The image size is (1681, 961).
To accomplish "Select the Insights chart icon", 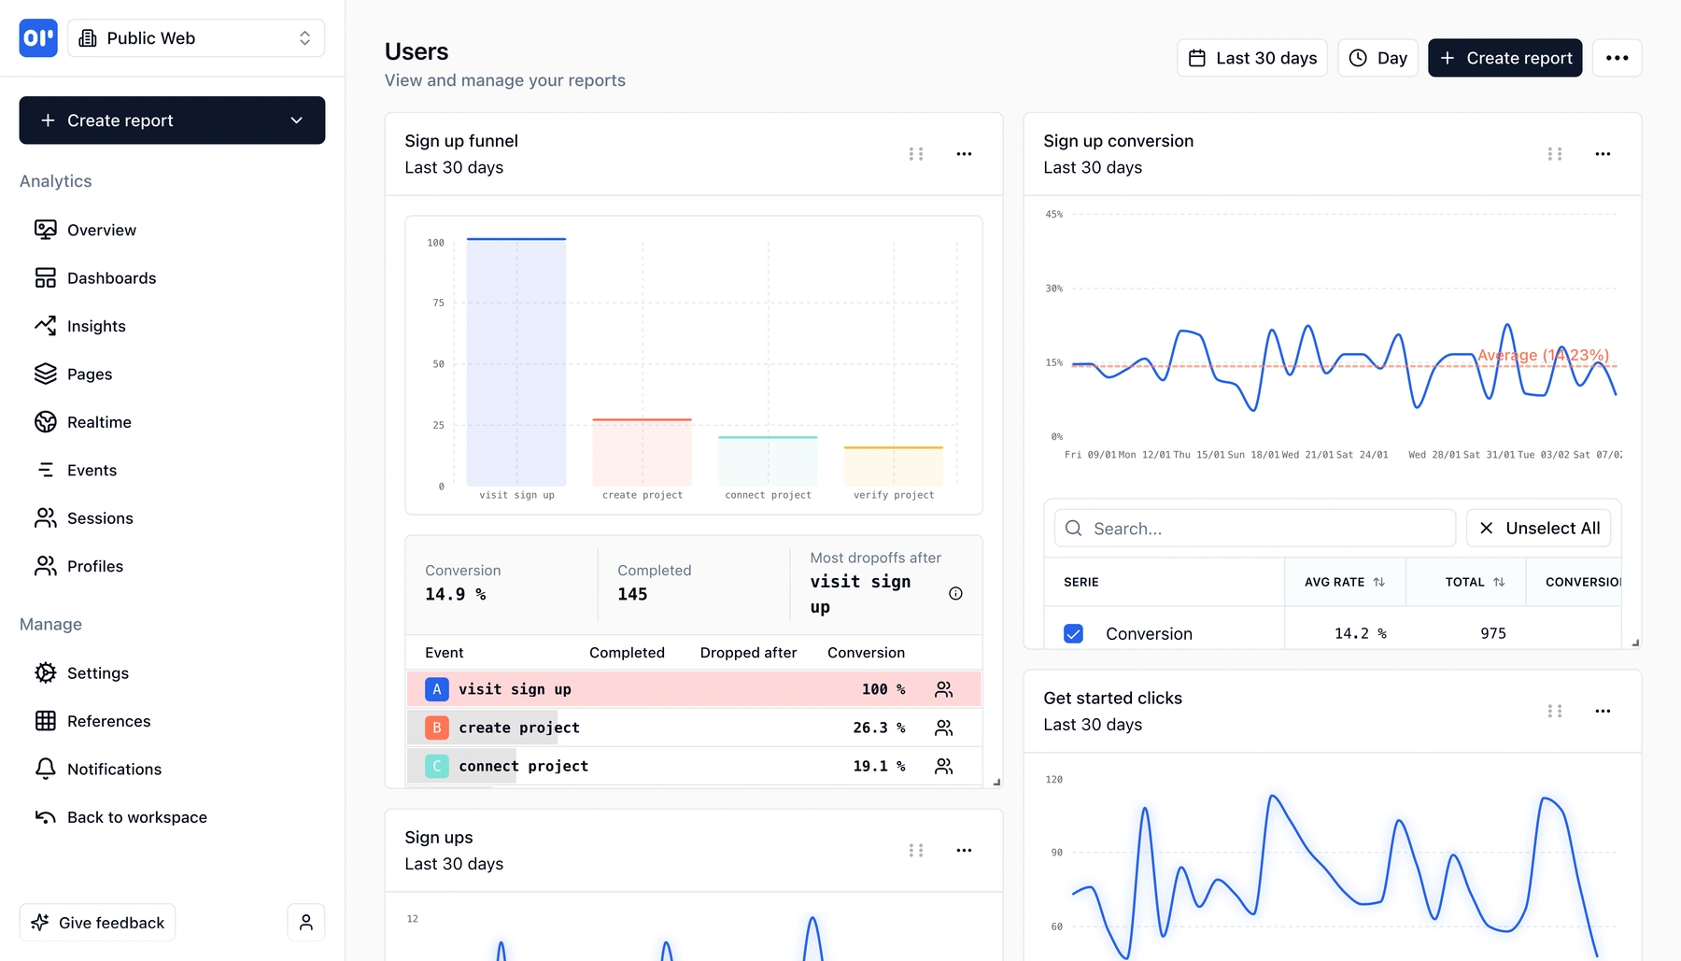I will point(46,326).
